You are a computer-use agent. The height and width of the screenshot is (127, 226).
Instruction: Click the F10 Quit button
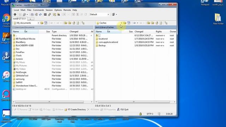tap(123, 110)
